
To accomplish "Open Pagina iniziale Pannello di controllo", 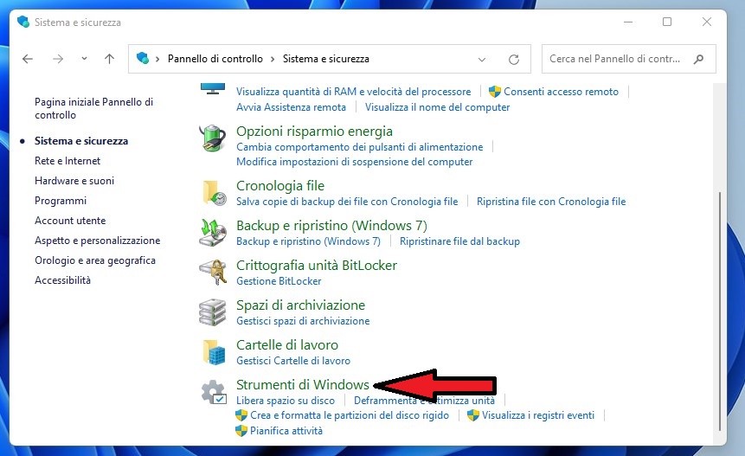I will 93,108.
